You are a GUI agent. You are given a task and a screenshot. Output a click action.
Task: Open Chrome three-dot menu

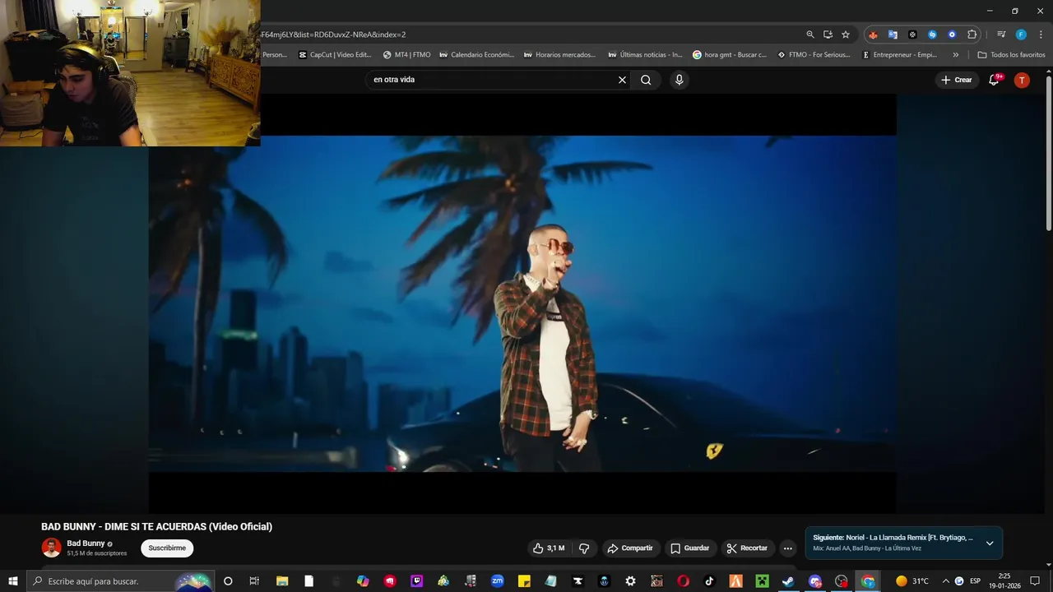click(x=1041, y=35)
